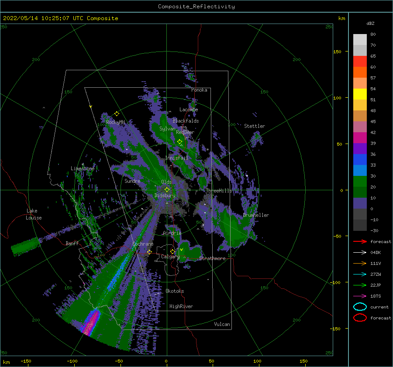Select the Cochrane town label
The image size is (393, 367).
[143, 244]
